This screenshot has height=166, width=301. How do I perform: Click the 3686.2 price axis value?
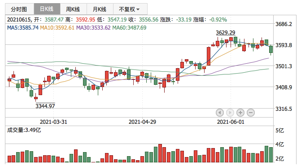click(284, 24)
